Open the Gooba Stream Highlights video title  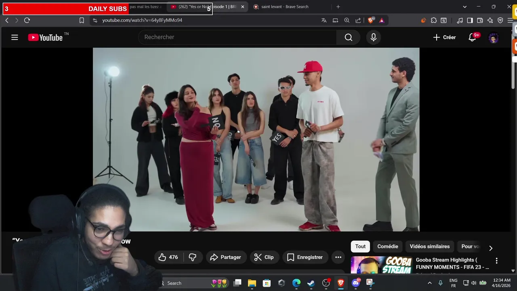[x=452, y=264]
